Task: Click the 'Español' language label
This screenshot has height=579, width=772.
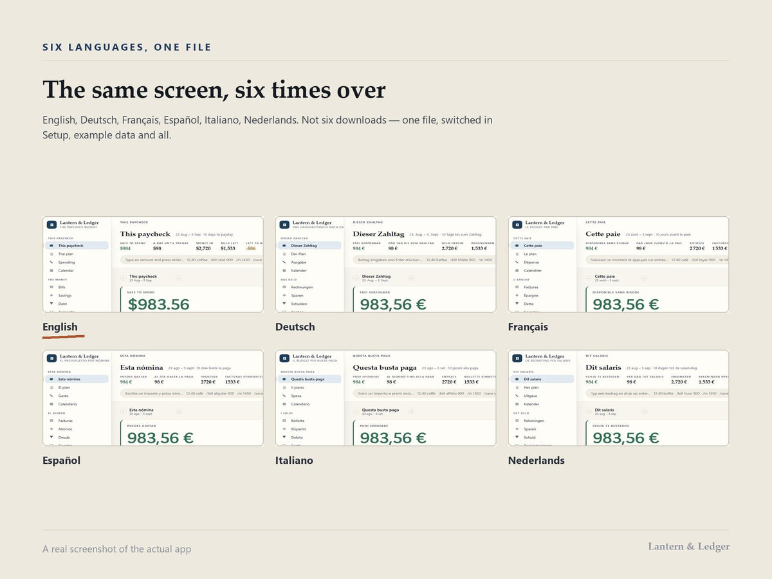Action: 62,461
